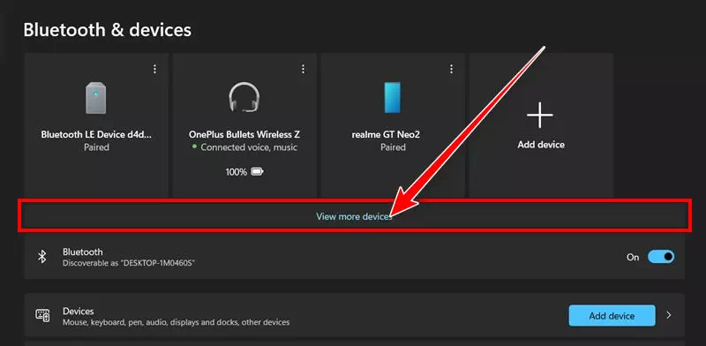Click Mouse, keyboard, pen, audio description
This screenshot has width=706, height=346.
point(176,322)
